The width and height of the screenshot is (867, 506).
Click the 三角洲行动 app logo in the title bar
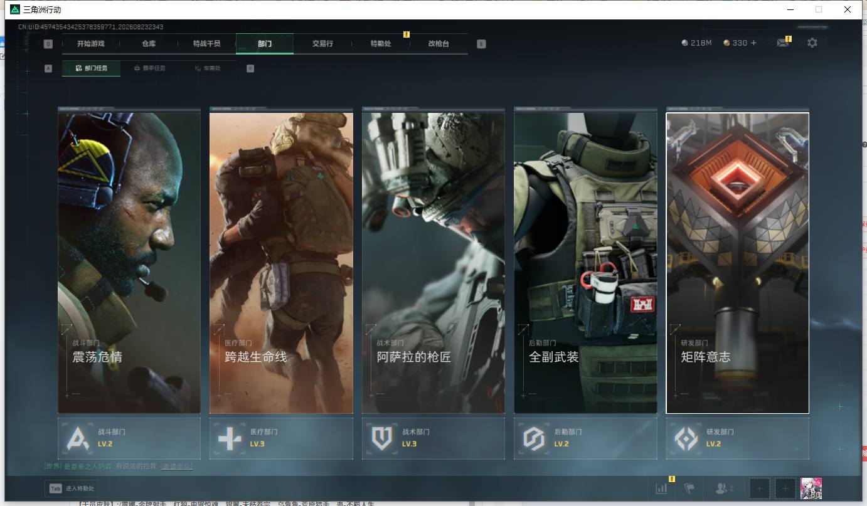(x=15, y=9)
